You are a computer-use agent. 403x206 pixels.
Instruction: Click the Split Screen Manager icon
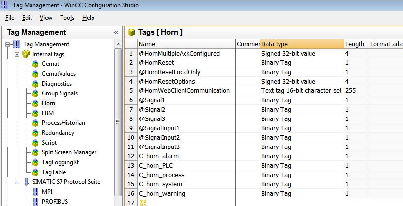pos(35,152)
